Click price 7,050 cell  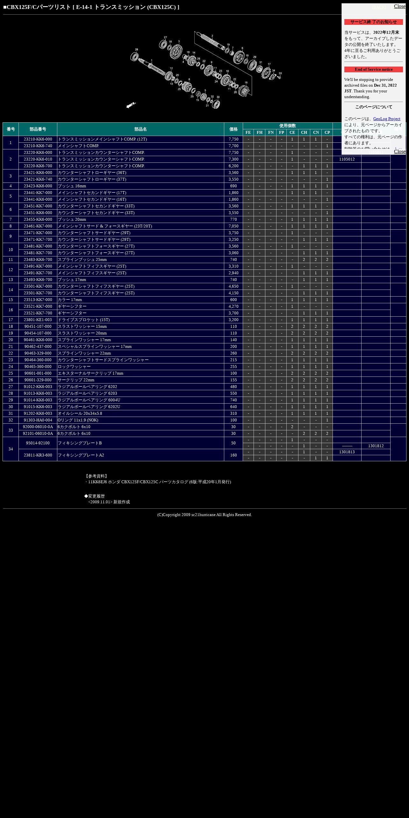[x=233, y=226]
